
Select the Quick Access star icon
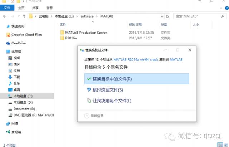click(8, 26)
